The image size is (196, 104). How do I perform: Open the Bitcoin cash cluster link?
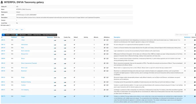24,68
